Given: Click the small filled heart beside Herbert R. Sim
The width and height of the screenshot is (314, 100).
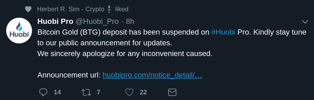Looking at the screenshot, I should click(28, 9).
